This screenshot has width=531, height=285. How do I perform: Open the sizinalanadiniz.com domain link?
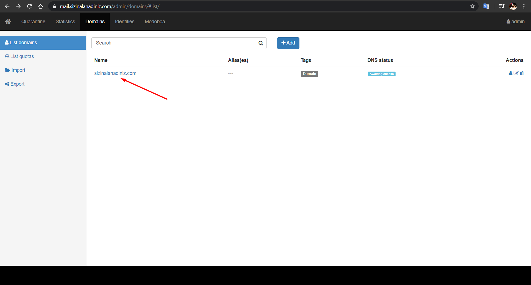click(x=115, y=73)
